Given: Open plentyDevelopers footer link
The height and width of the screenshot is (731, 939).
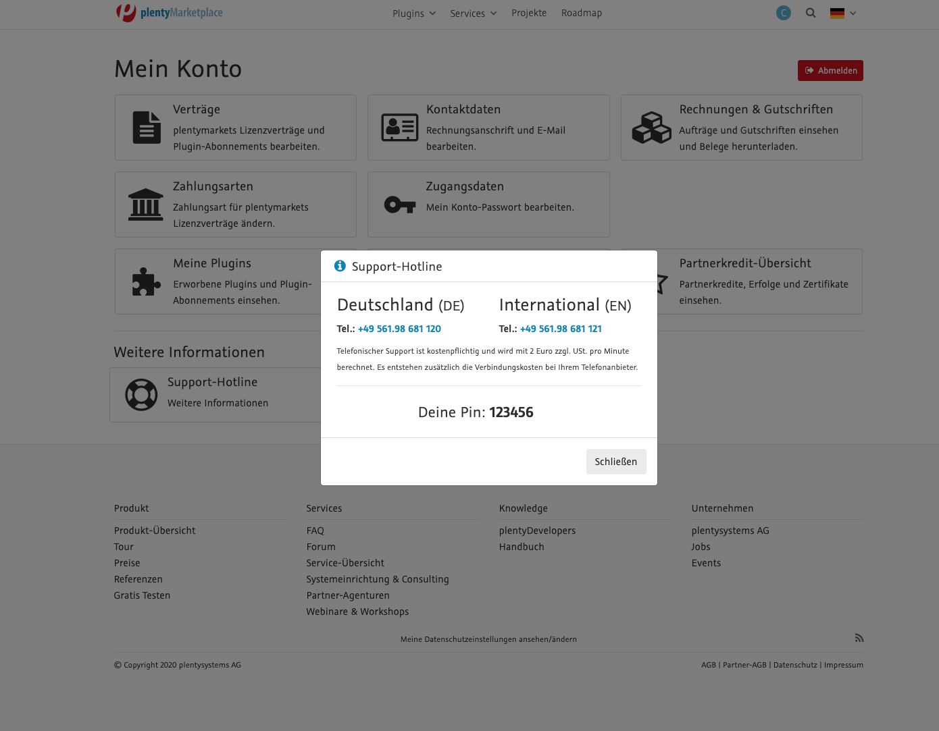Looking at the screenshot, I should coord(538,531).
